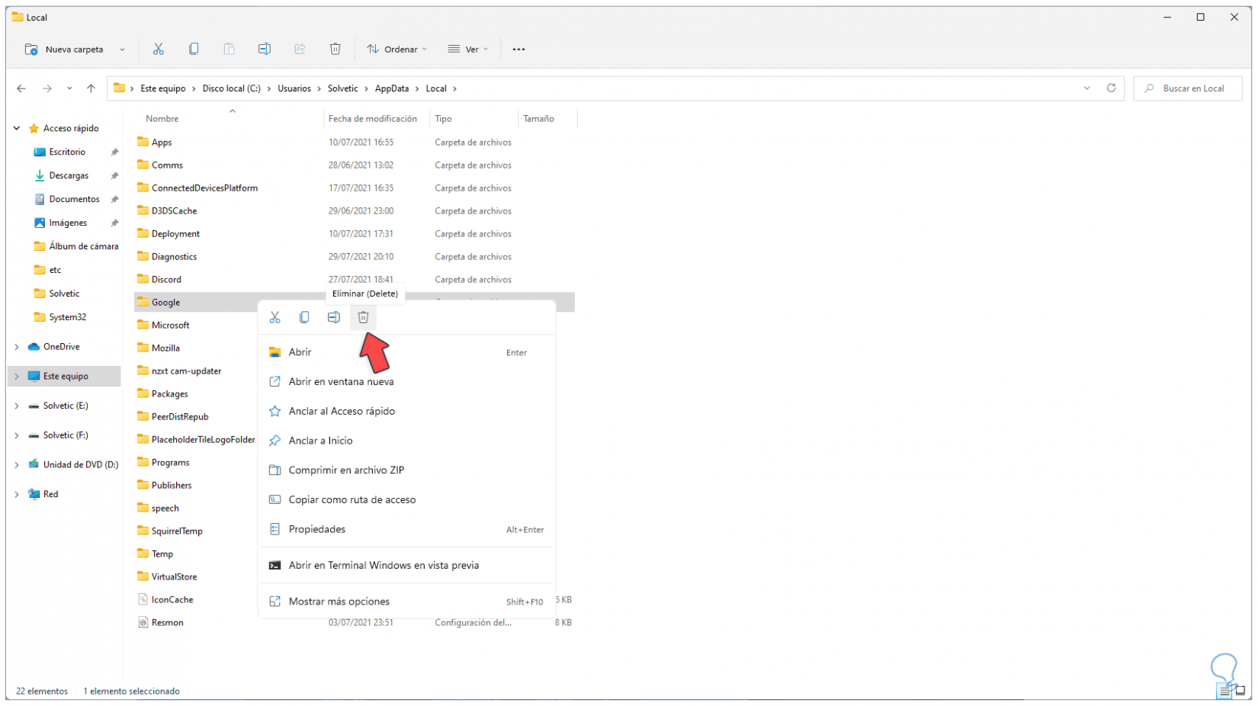Choose Comprimir en archivo ZIP

(x=407, y=470)
